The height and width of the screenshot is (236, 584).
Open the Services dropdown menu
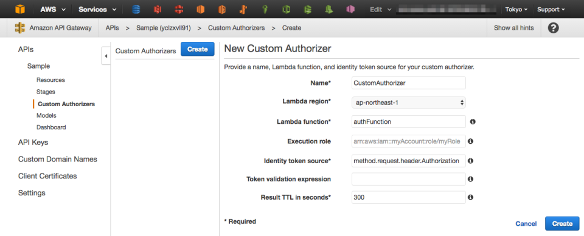click(97, 9)
